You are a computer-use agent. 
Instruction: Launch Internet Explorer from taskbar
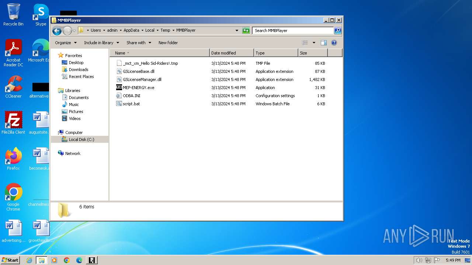[x=29, y=260]
